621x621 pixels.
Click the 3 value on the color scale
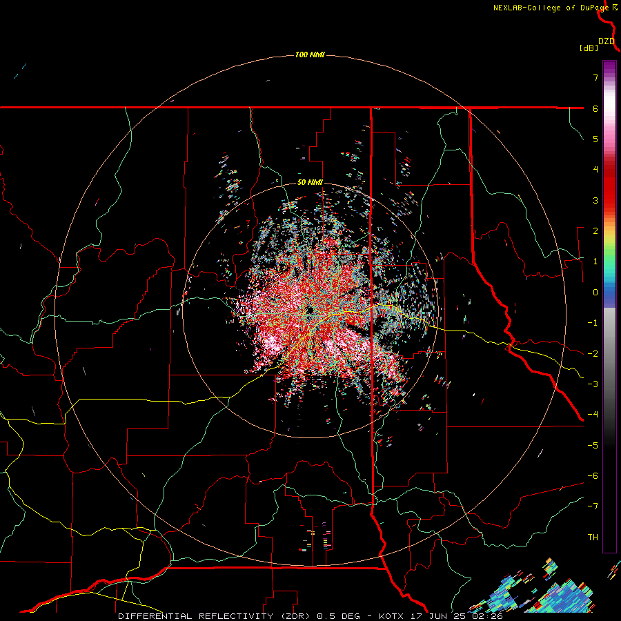[595, 200]
